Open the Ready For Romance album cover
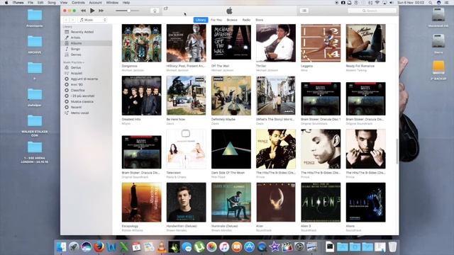454x255 pixels. pos(366,43)
